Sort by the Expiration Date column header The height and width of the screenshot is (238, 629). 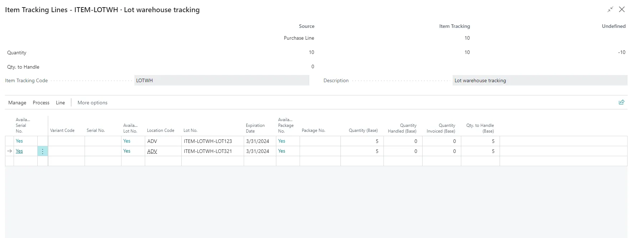(x=255, y=128)
